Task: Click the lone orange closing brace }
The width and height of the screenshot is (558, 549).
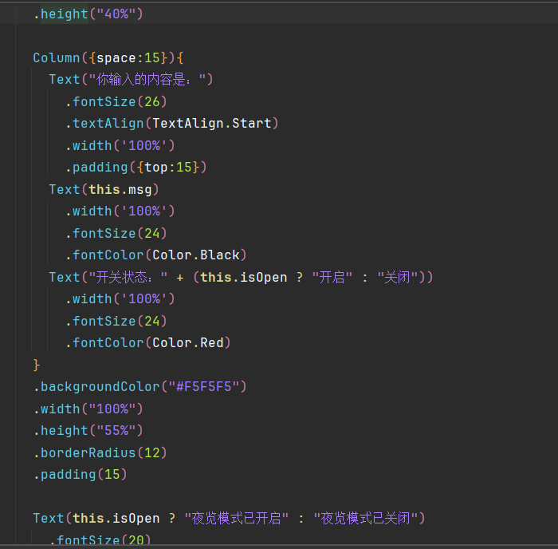Action: pos(37,365)
